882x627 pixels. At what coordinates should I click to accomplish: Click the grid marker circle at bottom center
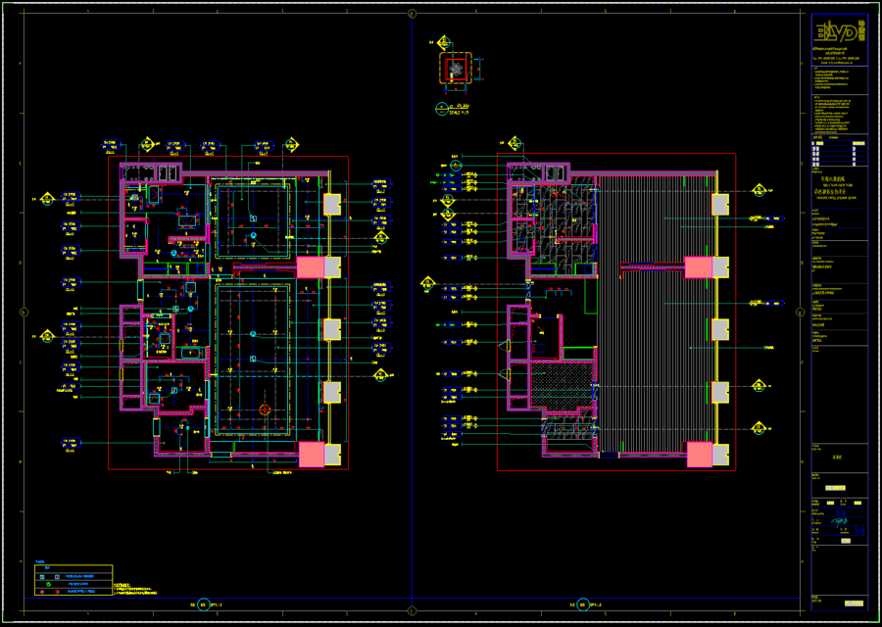(412, 610)
